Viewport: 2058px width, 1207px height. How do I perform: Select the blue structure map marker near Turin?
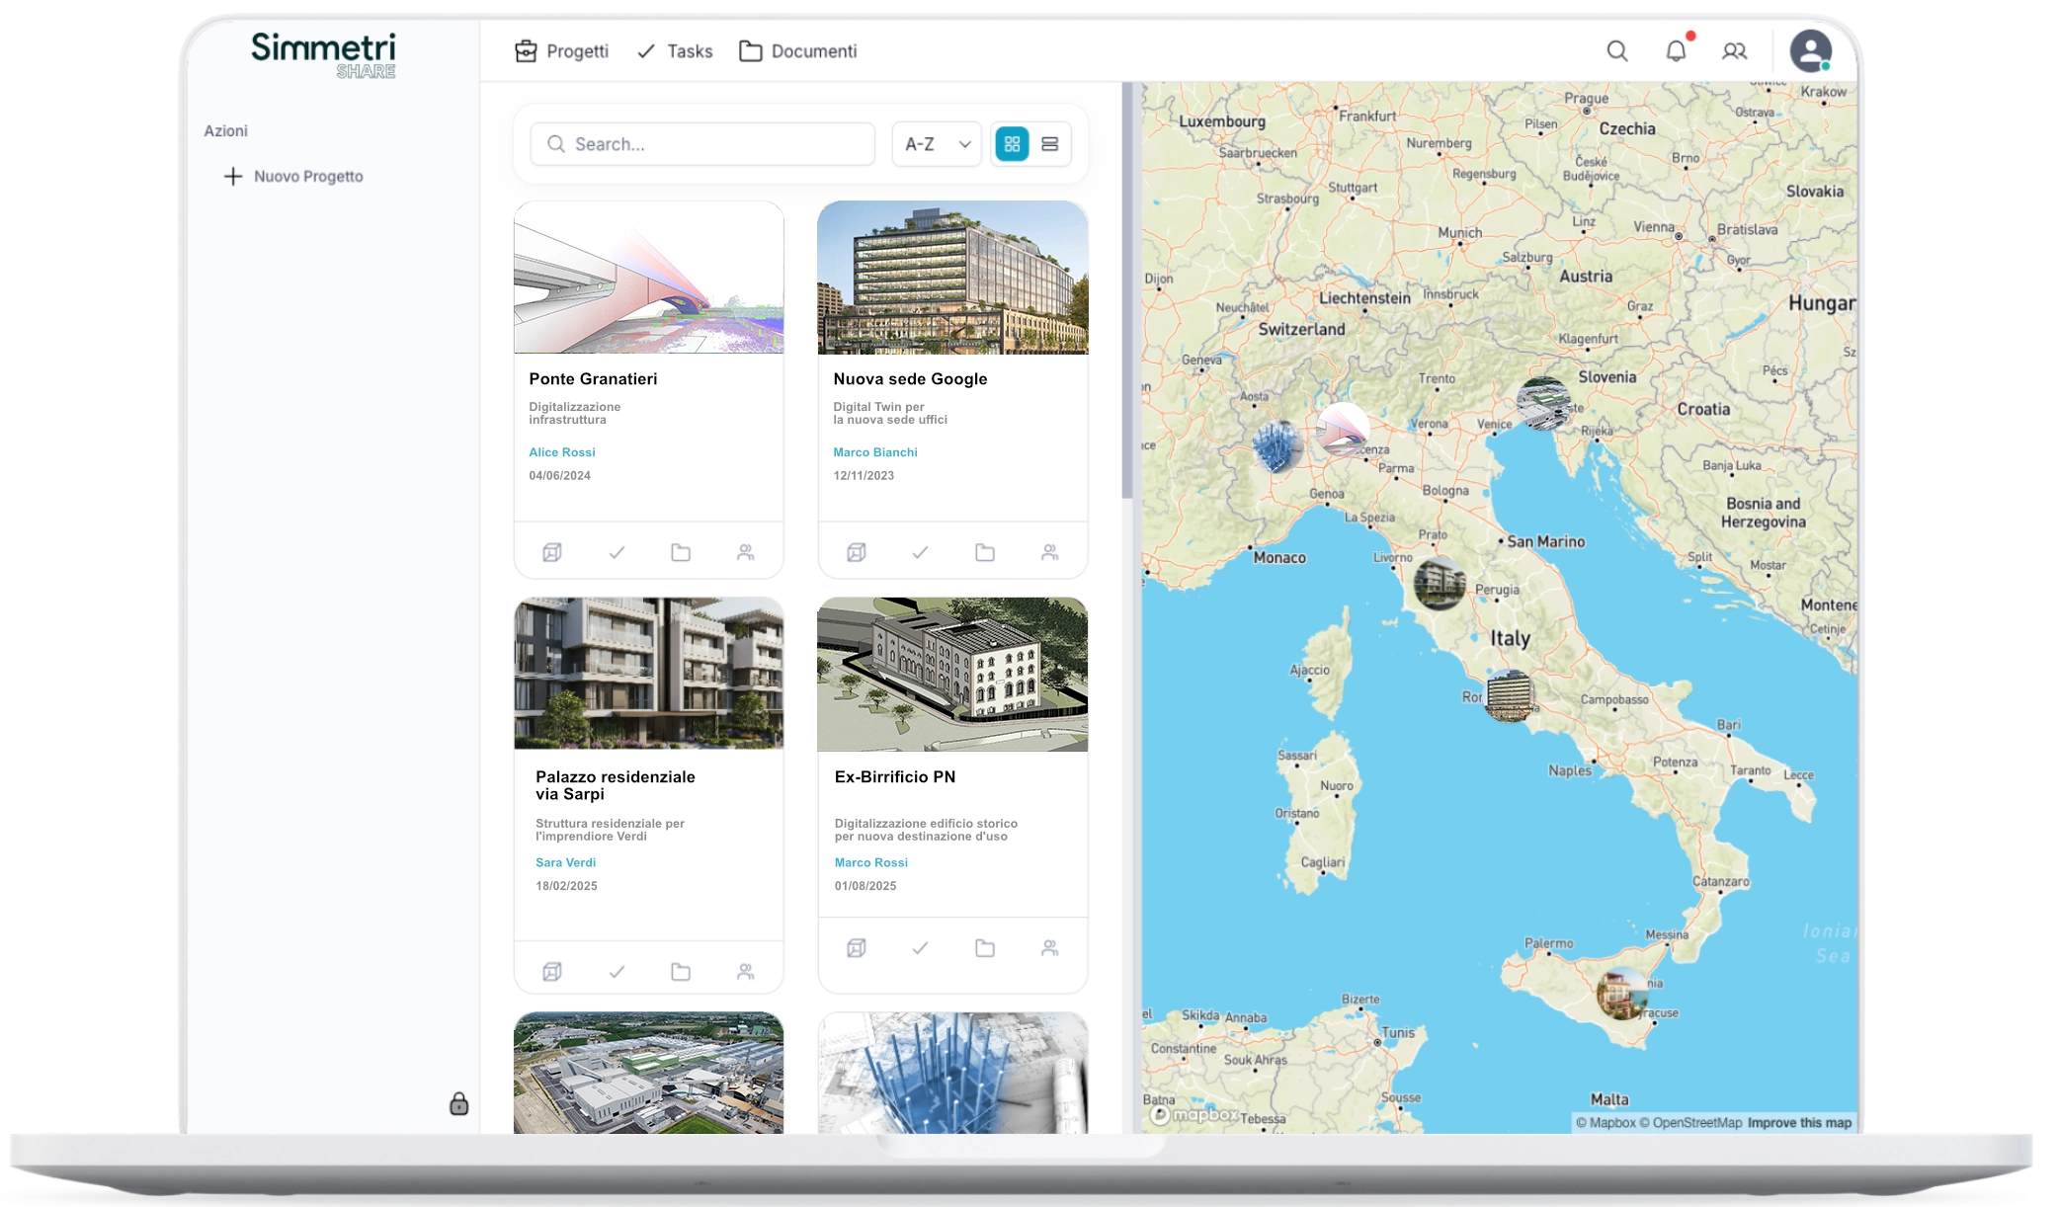point(1276,445)
